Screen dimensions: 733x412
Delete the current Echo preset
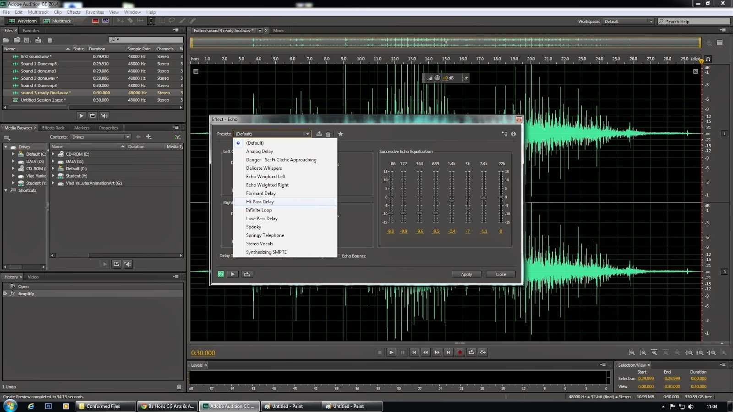(328, 134)
